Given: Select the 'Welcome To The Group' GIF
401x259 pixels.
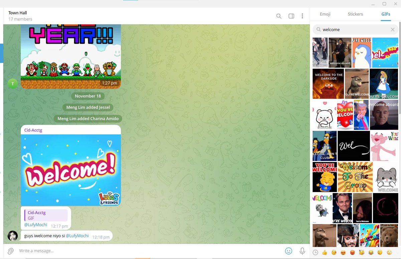Looking at the screenshot, I should (x=355, y=177).
